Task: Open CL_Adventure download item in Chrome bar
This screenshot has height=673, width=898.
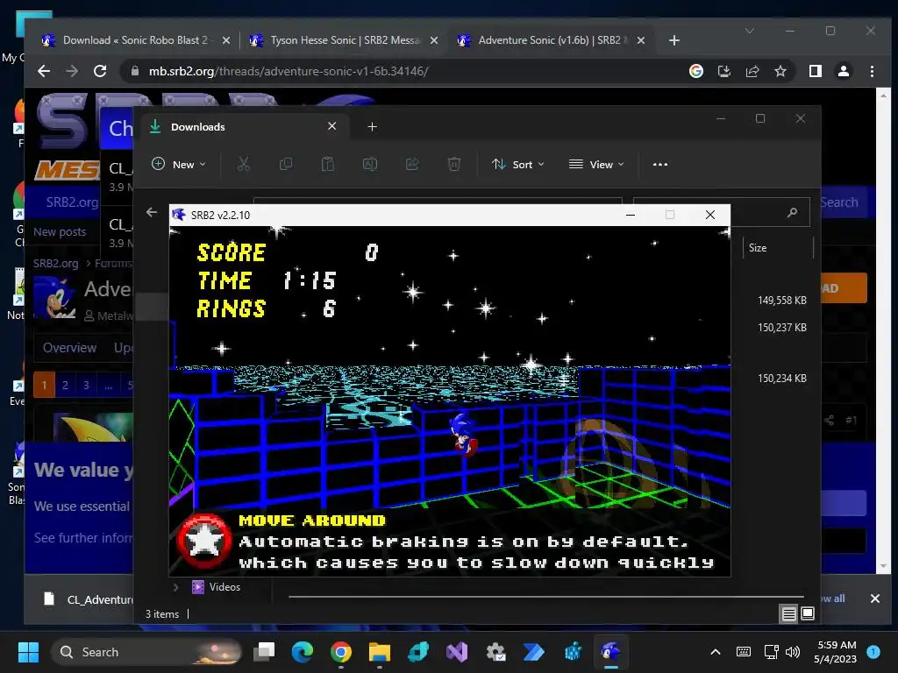Action: click(x=89, y=599)
